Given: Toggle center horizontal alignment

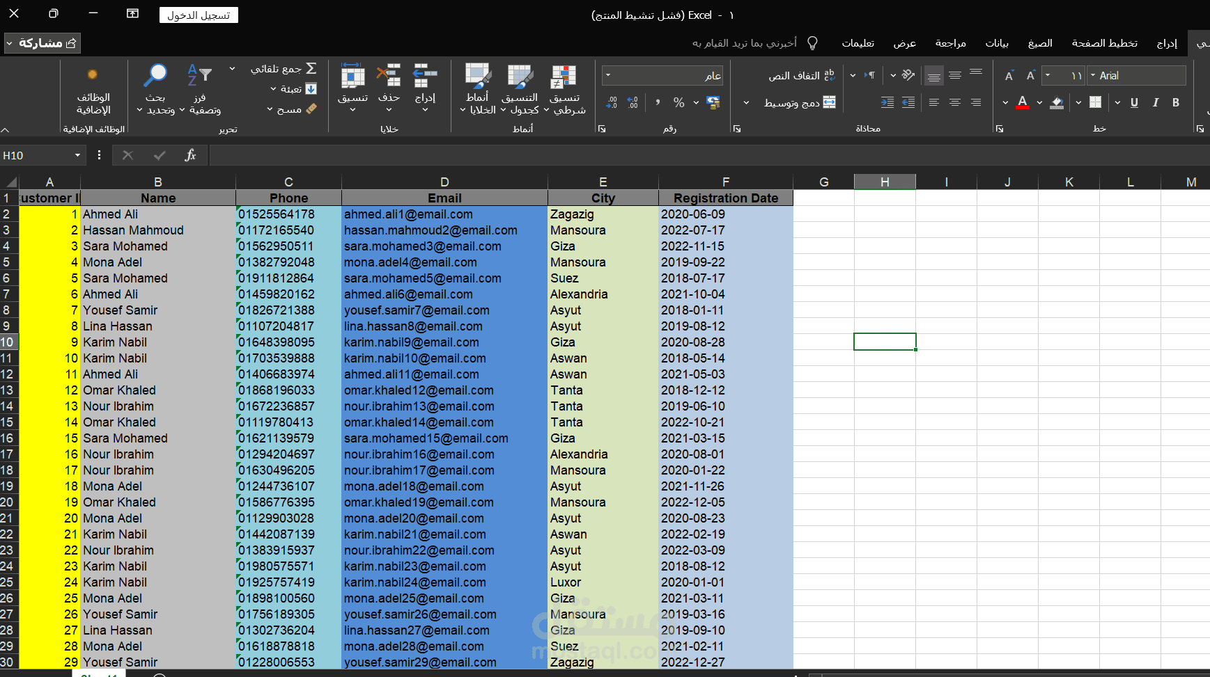Looking at the screenshot, I should click(955, 102).
